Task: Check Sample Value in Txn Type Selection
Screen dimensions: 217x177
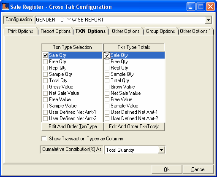Action: point(45,106)
